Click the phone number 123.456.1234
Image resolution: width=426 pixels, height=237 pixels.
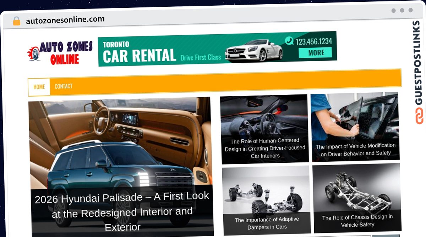[x=314, y=41]
